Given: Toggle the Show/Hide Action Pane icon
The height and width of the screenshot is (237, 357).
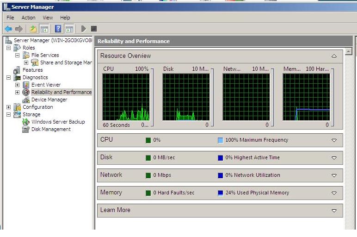Looking at the screenshot, I should click(x=69, y=29).
